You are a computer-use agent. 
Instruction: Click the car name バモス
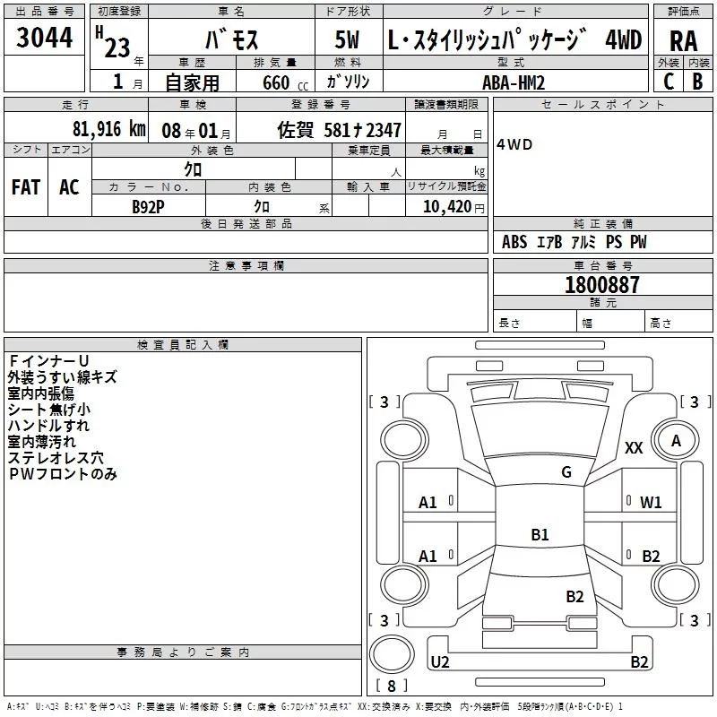tap(231, 39)
